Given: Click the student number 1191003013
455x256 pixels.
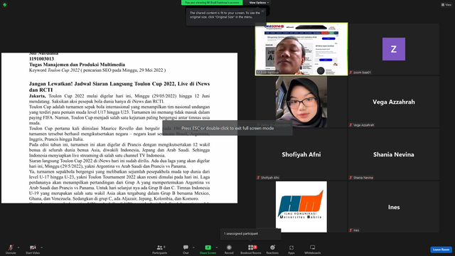Looking at the screenshot, I should click(x=41, y=59).
